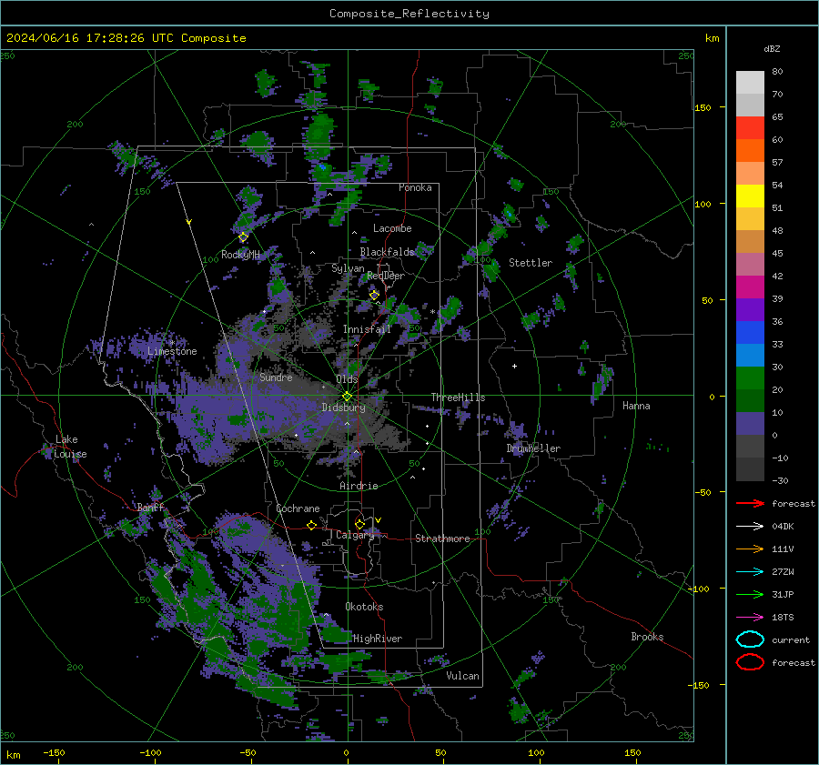Click the red swatch in dBZ scale
This screenshot has height=765, width=819.
click(x=750, y=128)
